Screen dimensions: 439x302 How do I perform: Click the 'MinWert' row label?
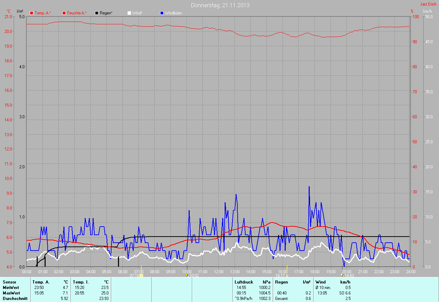point(11,288)
